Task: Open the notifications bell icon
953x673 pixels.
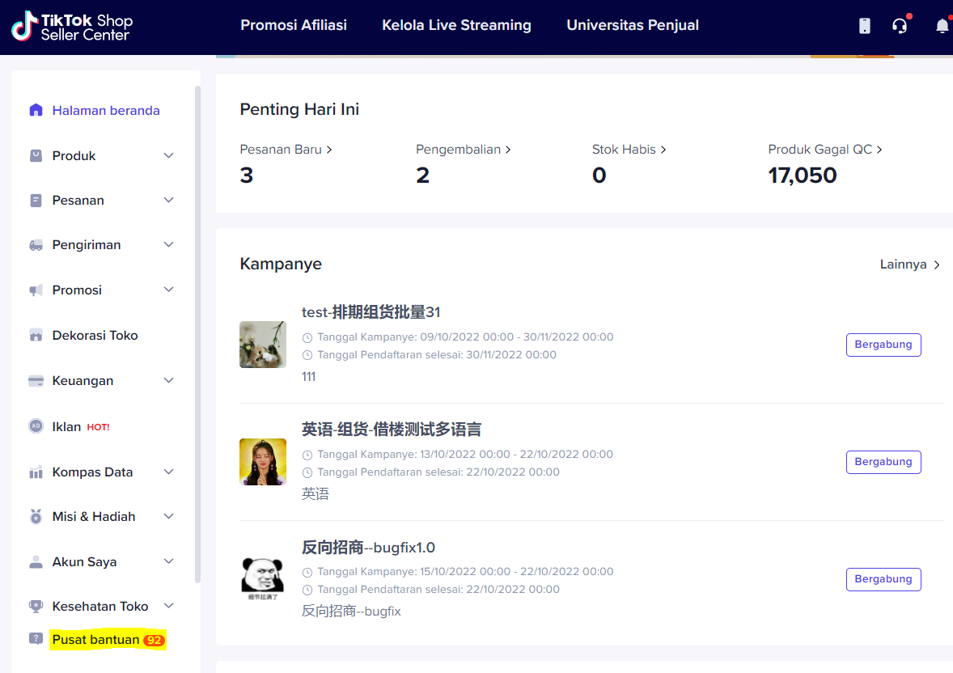Action: point(942,26)
